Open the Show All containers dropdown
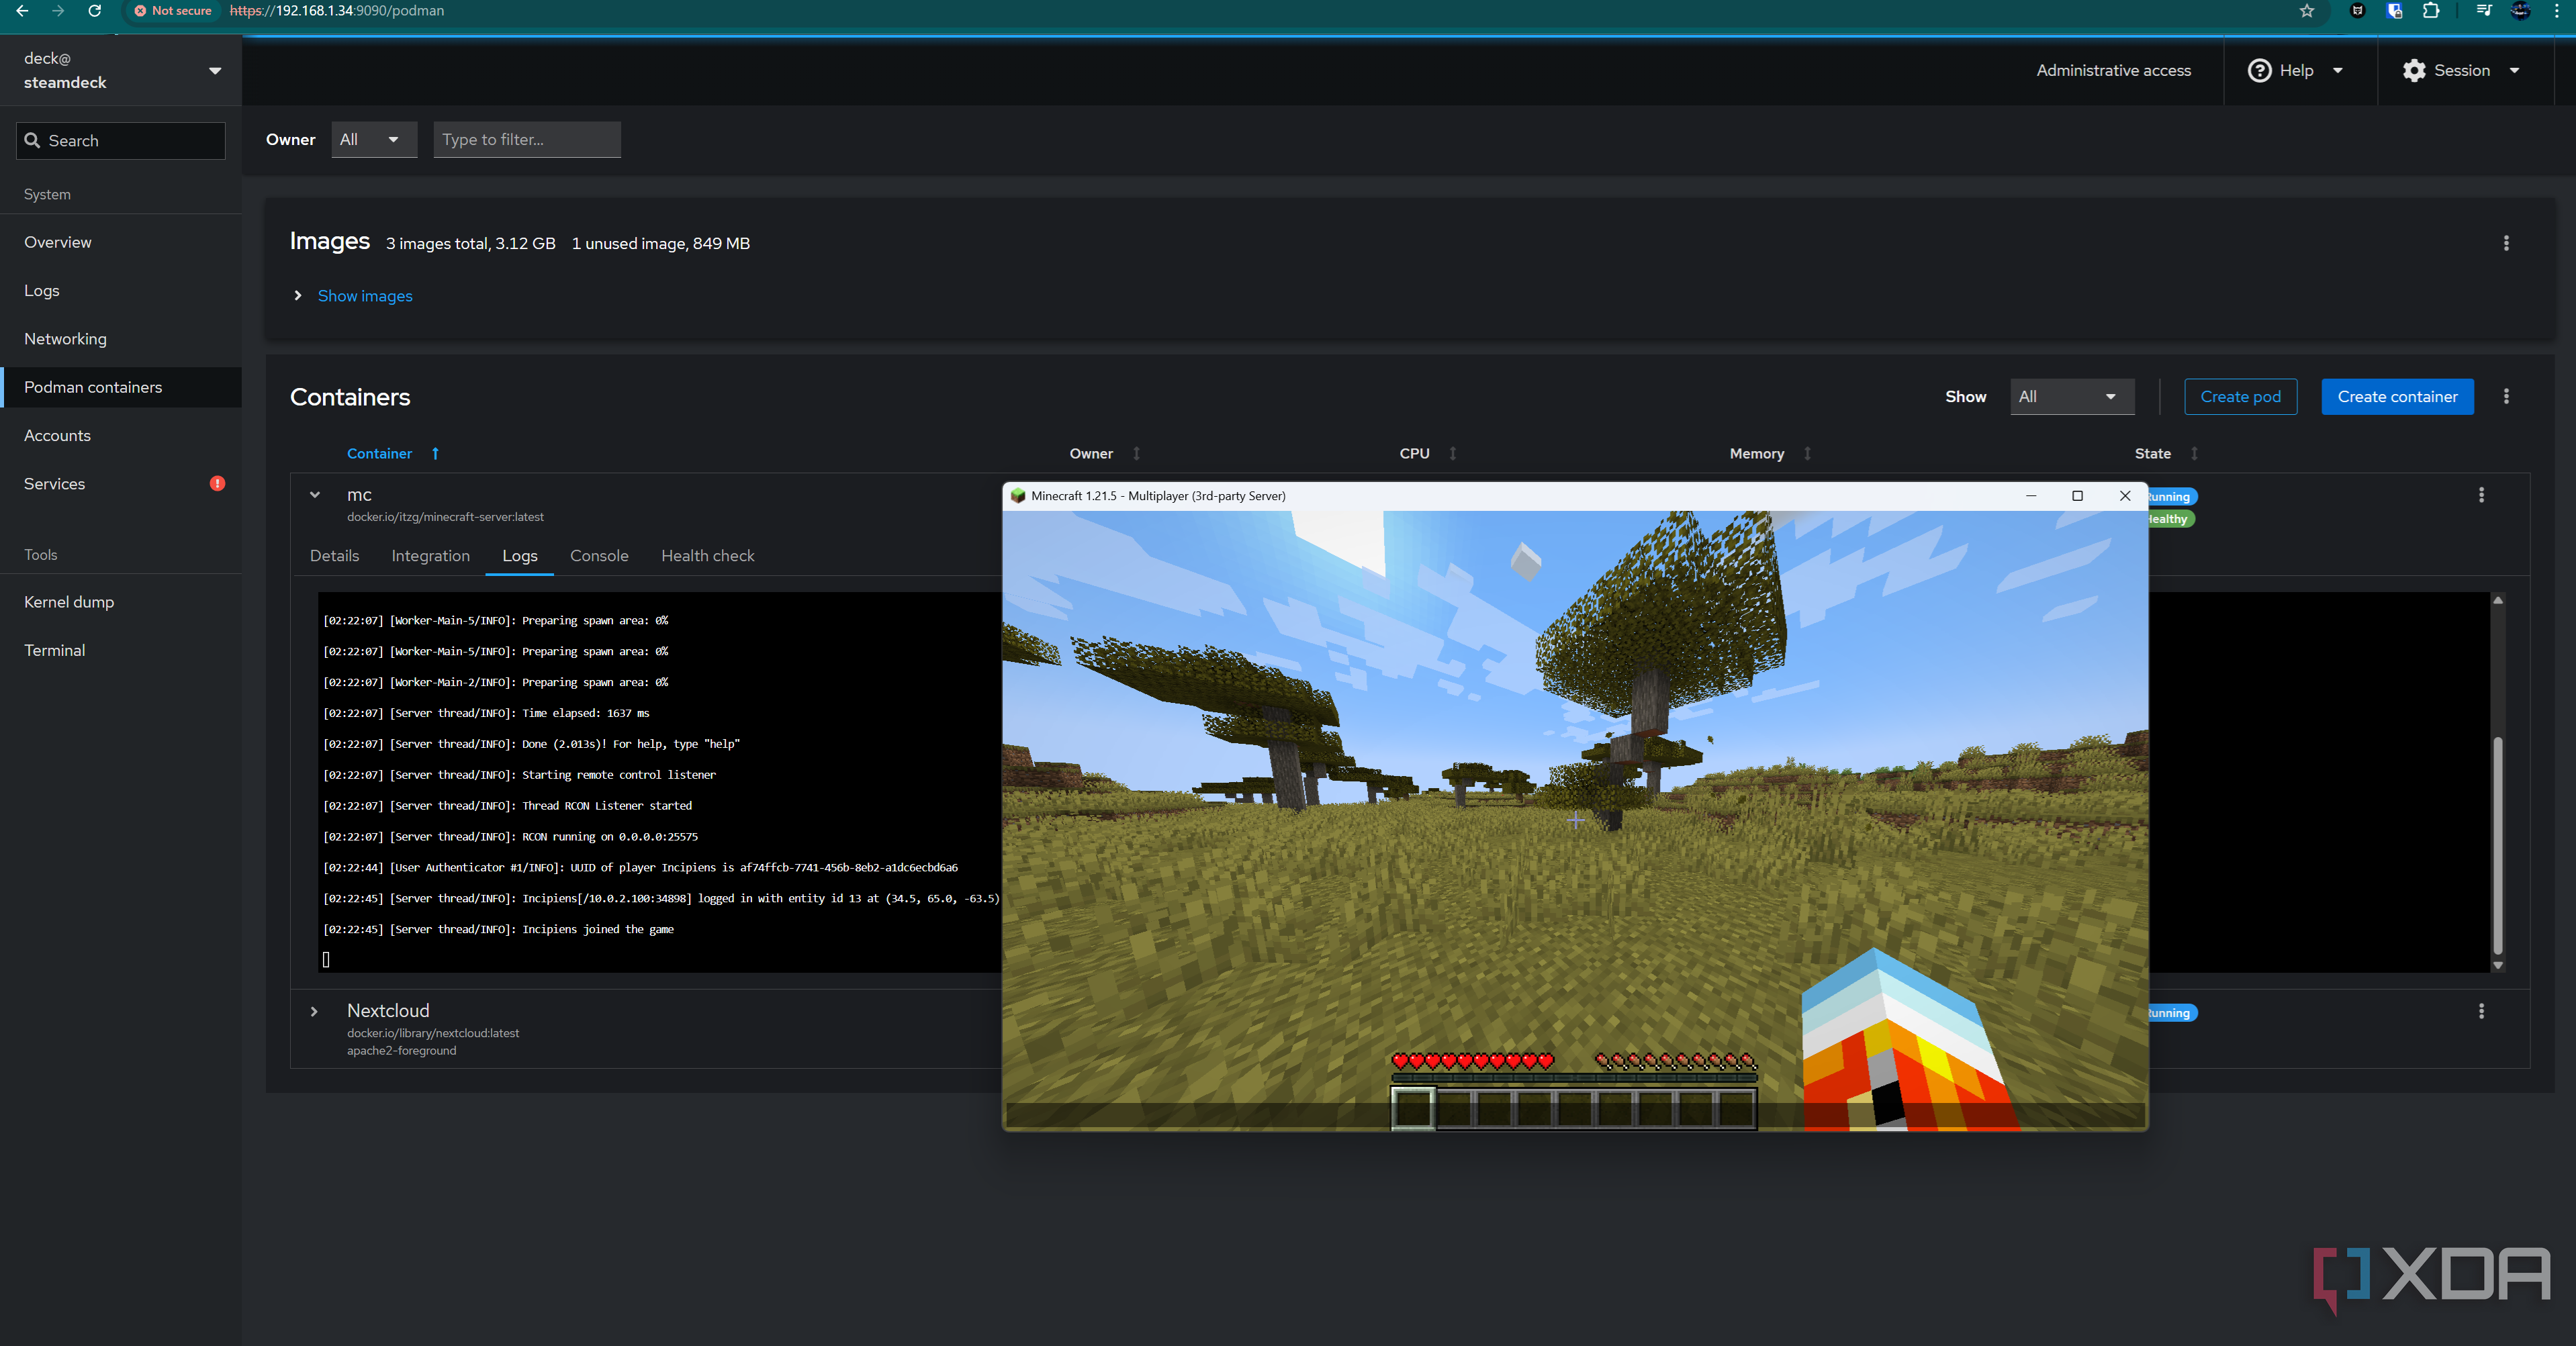 (2072, 396)
